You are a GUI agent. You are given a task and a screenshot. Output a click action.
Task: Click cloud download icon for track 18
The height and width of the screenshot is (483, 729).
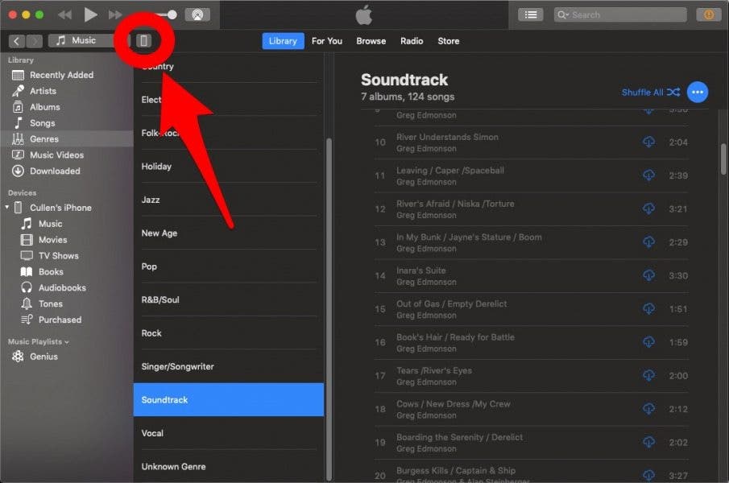pyautogui.click(x=648, y=409)
